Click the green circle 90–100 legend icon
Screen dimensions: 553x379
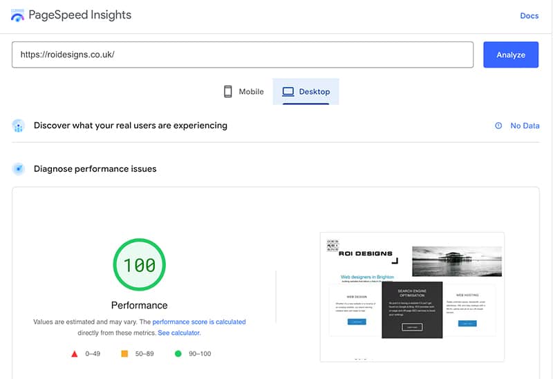178,353
